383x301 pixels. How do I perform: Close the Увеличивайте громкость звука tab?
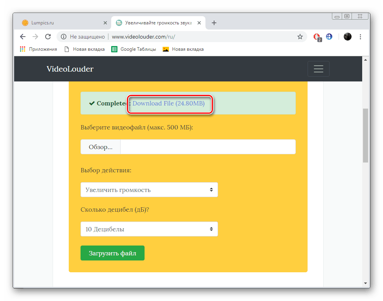coord(199,23)
